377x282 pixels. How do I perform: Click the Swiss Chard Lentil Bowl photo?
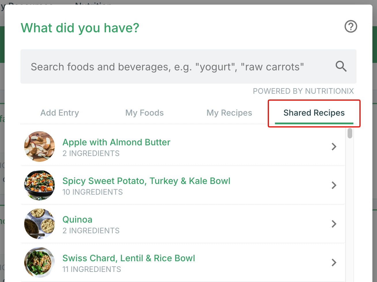(x=39, y=262)
